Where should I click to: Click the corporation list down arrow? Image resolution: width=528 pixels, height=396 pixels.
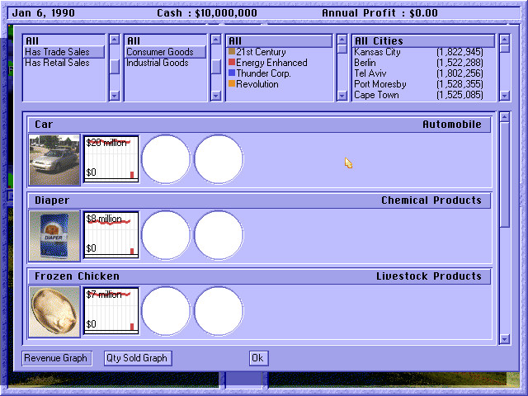click(x=342, y=96)
